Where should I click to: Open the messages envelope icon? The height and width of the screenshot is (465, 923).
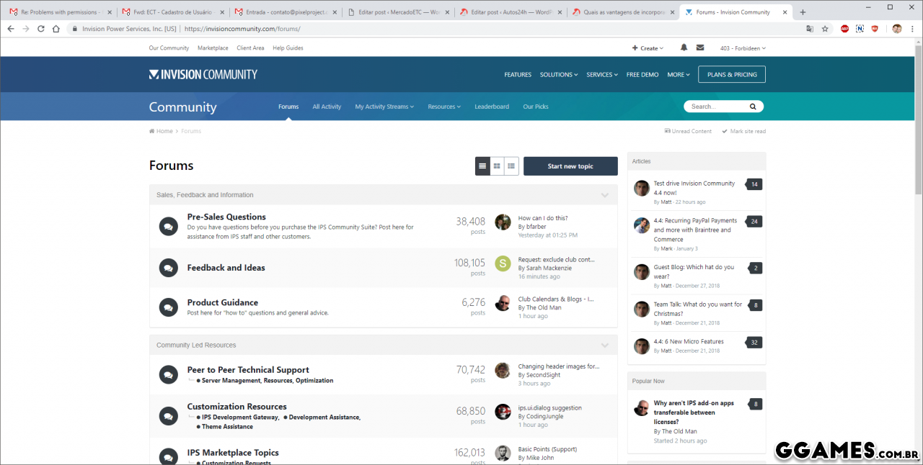(699, 48)
